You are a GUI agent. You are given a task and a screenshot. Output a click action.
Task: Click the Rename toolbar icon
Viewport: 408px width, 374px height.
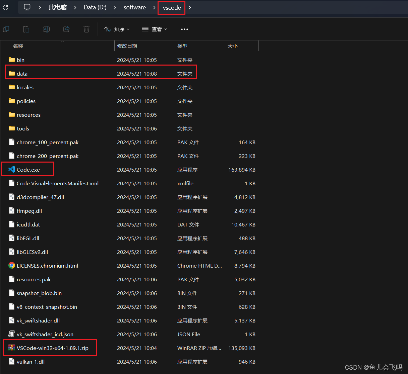[46, 29]
